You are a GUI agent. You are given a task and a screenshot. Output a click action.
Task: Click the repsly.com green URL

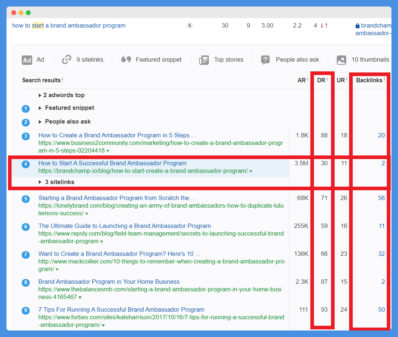click(161, 237)
